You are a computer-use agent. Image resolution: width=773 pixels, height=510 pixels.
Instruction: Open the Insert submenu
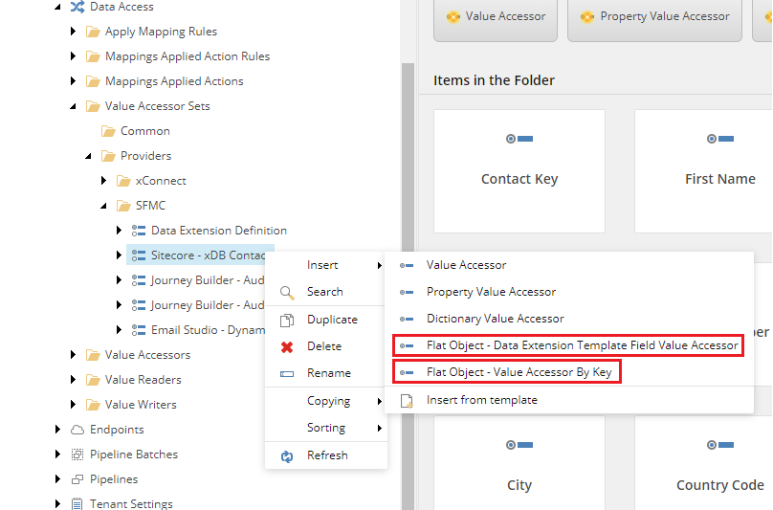tap(326, 265)
